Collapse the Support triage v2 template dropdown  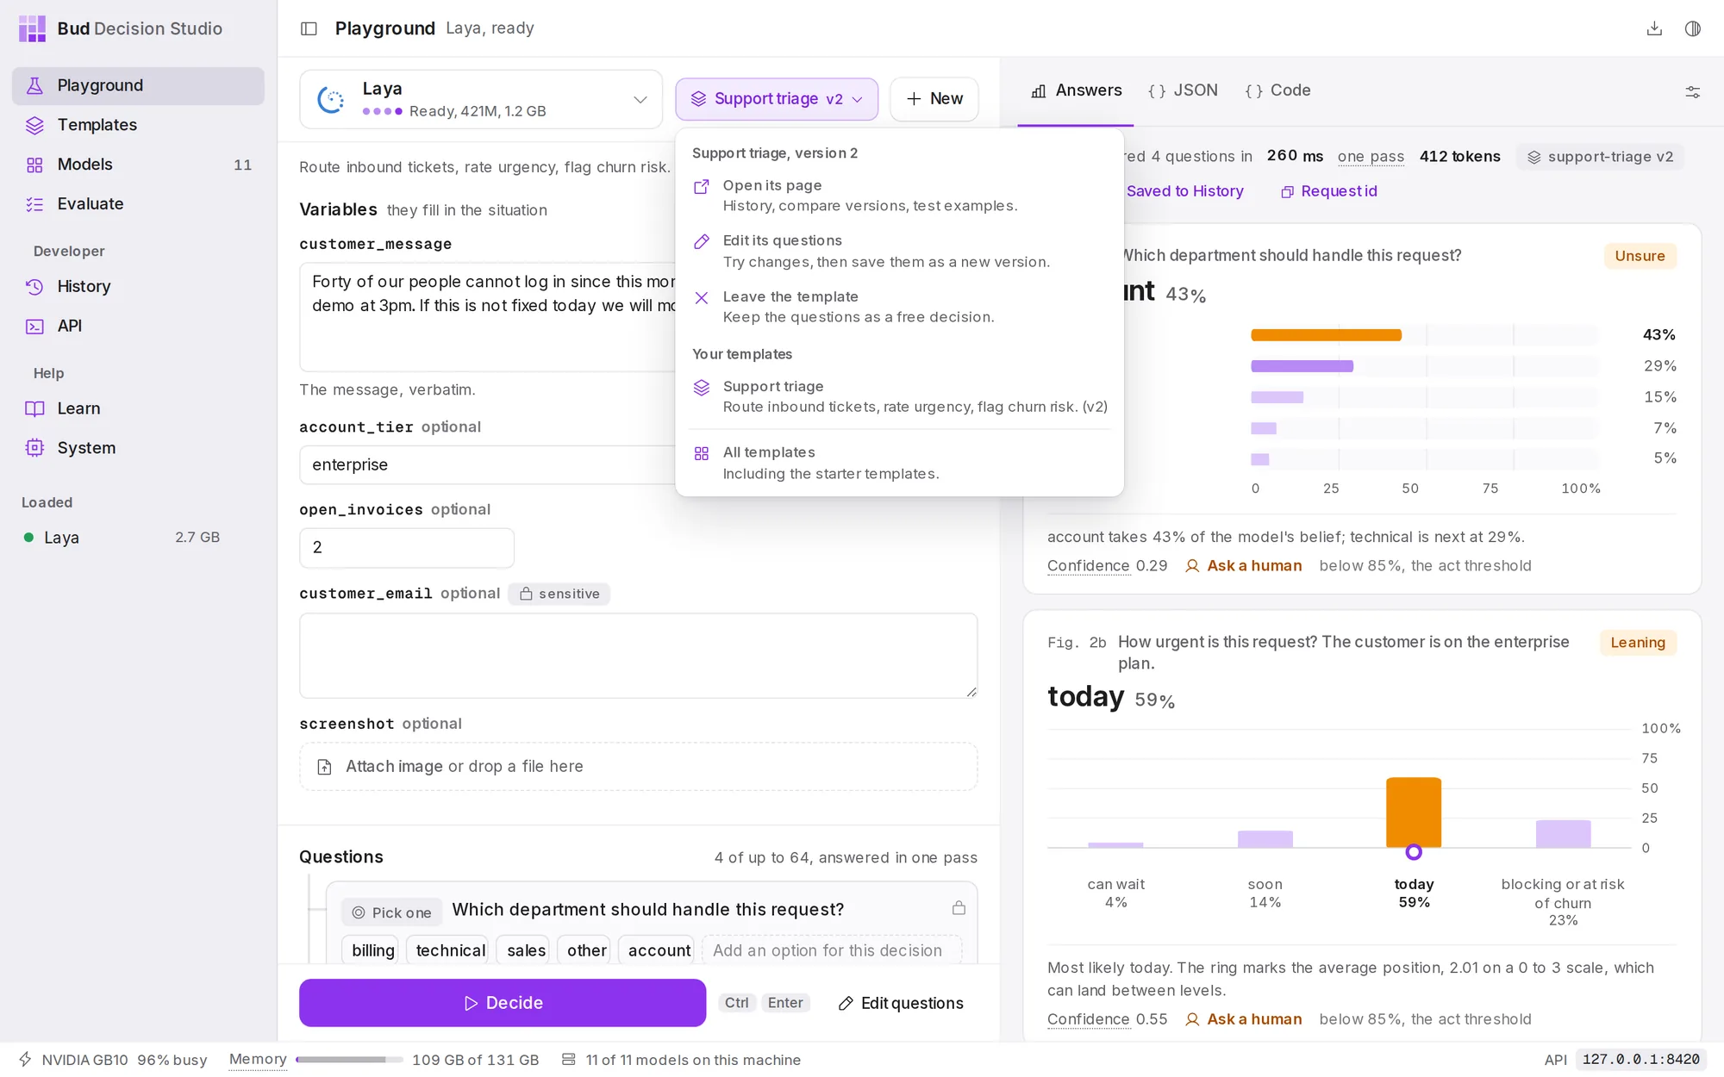point(777,99)
